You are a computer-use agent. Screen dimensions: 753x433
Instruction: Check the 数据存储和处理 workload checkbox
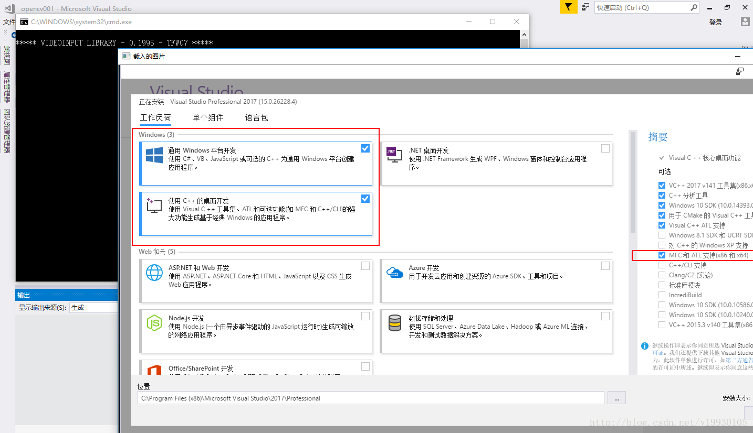605,316
